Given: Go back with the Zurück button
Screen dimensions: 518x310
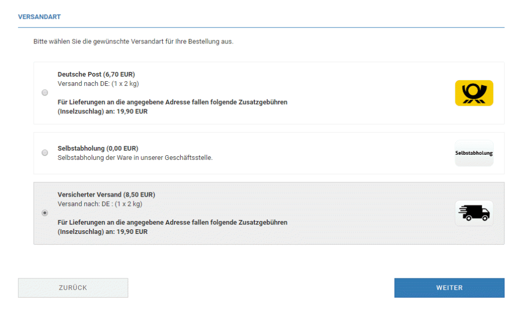Looking at the screenshot, I should point(73,288).
